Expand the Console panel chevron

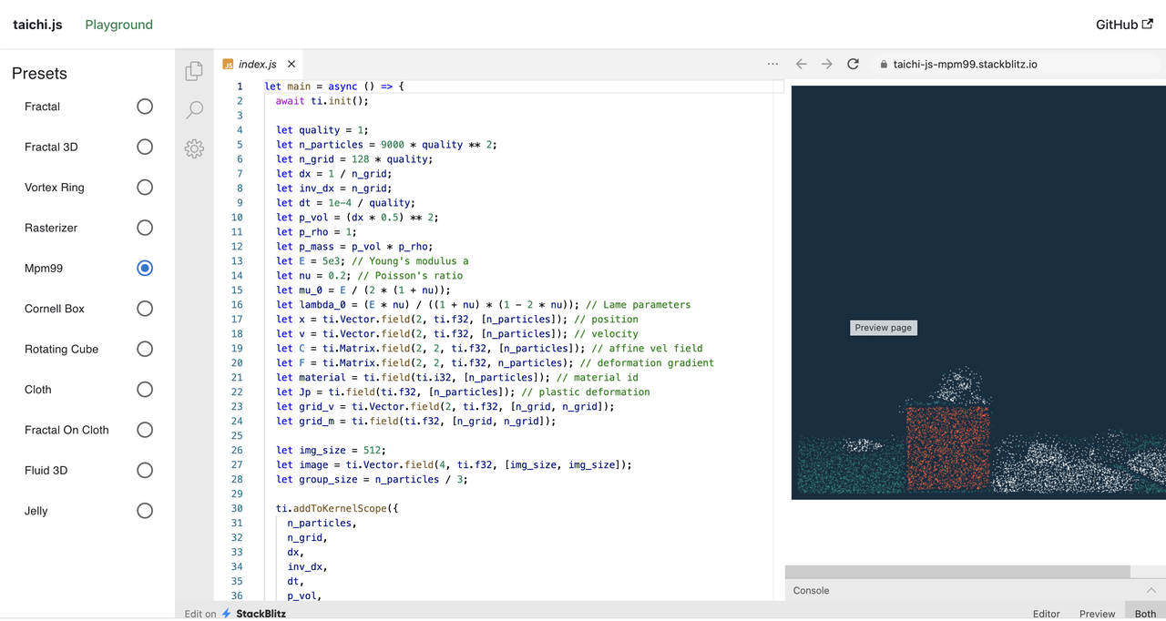tap(1151, 590)
